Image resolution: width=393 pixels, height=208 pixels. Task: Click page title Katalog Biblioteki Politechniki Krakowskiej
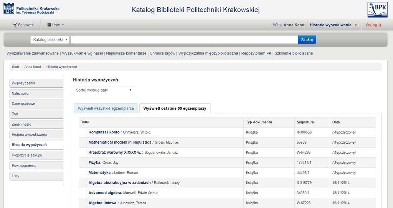(195, 10)
